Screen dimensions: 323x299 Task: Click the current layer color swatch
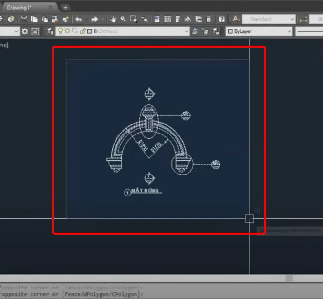90,31
